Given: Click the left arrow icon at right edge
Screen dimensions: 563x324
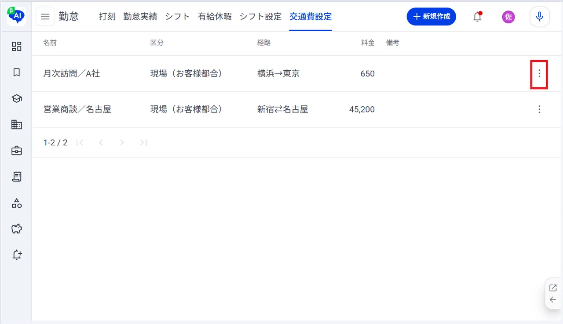Looking at the screenshot, I should pos(553,300).
